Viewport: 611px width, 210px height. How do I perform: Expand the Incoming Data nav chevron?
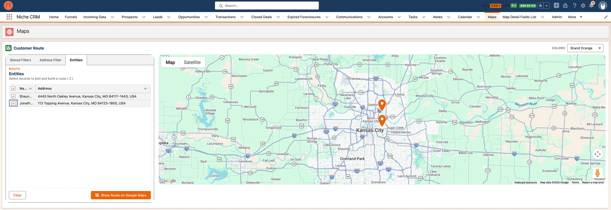112,17
